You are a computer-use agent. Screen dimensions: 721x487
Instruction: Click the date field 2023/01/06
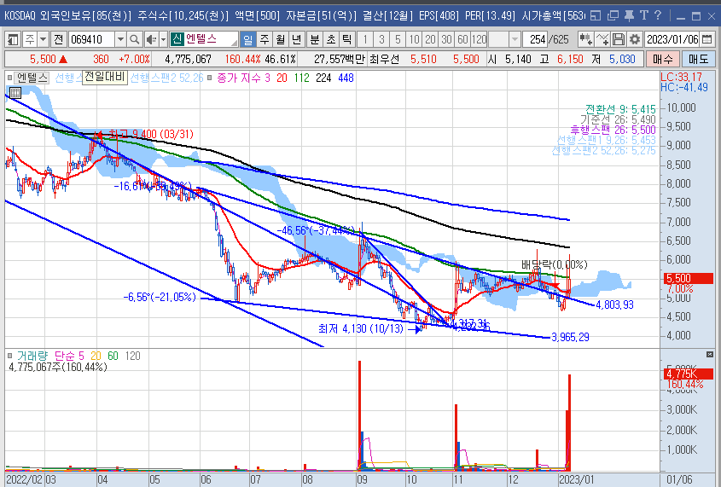[672, 39]
